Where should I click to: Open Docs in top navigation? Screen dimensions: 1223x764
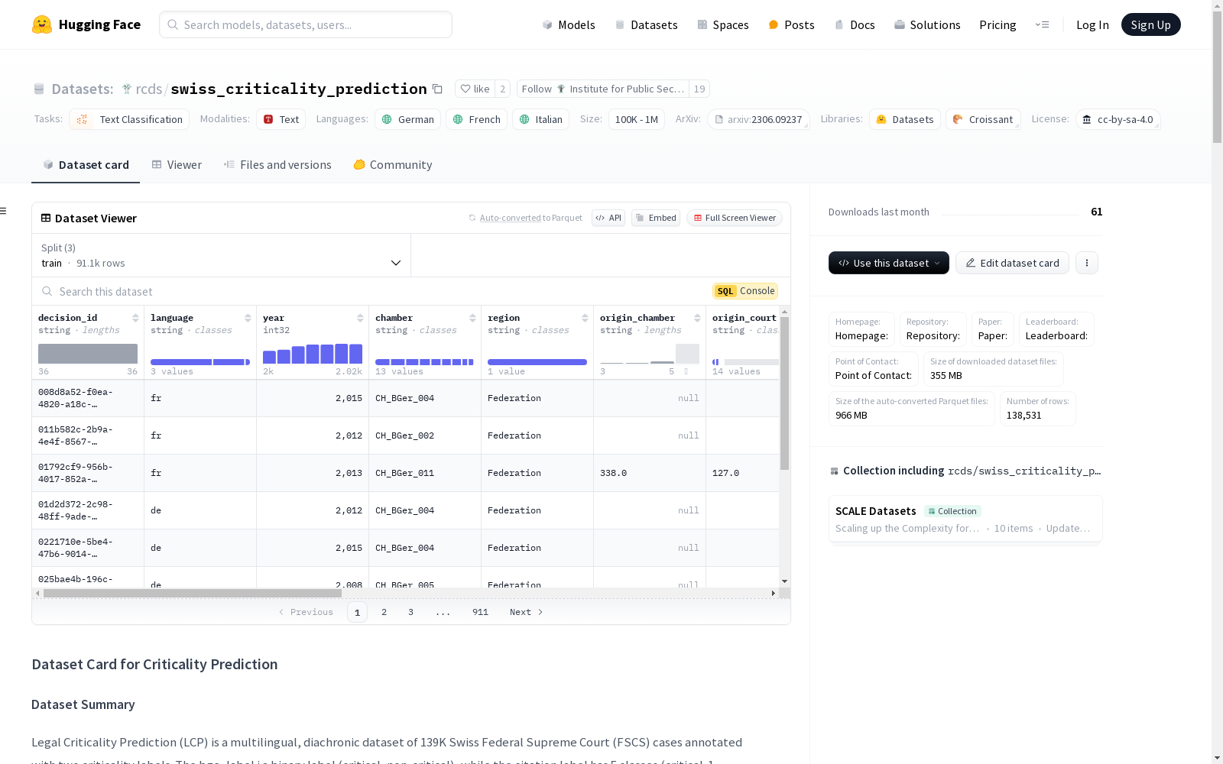[x=855, y=24]
